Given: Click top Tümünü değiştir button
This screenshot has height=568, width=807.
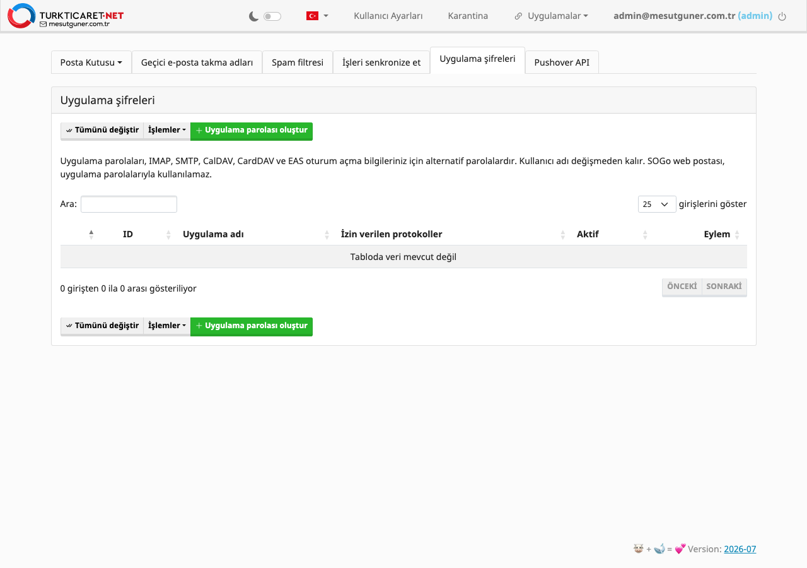Looking at the screenshot, I should (x=102, y=131).
